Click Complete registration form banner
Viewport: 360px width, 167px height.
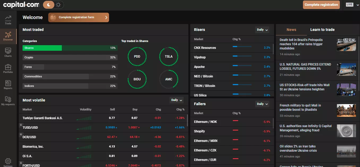(79, 17)
